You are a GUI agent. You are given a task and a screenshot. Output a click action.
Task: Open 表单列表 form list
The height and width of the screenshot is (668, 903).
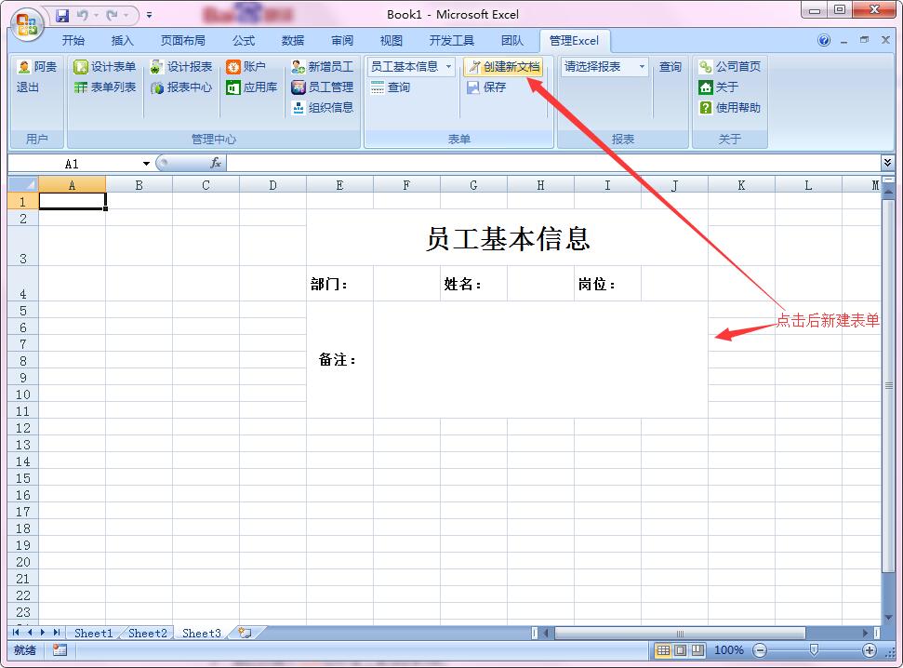(104, 87)
